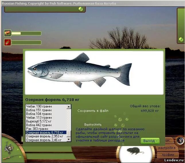Select Озерная форель 3,46 кг entry
The image size is (185, 163).
pyautogui.click(x=46, y=140)
